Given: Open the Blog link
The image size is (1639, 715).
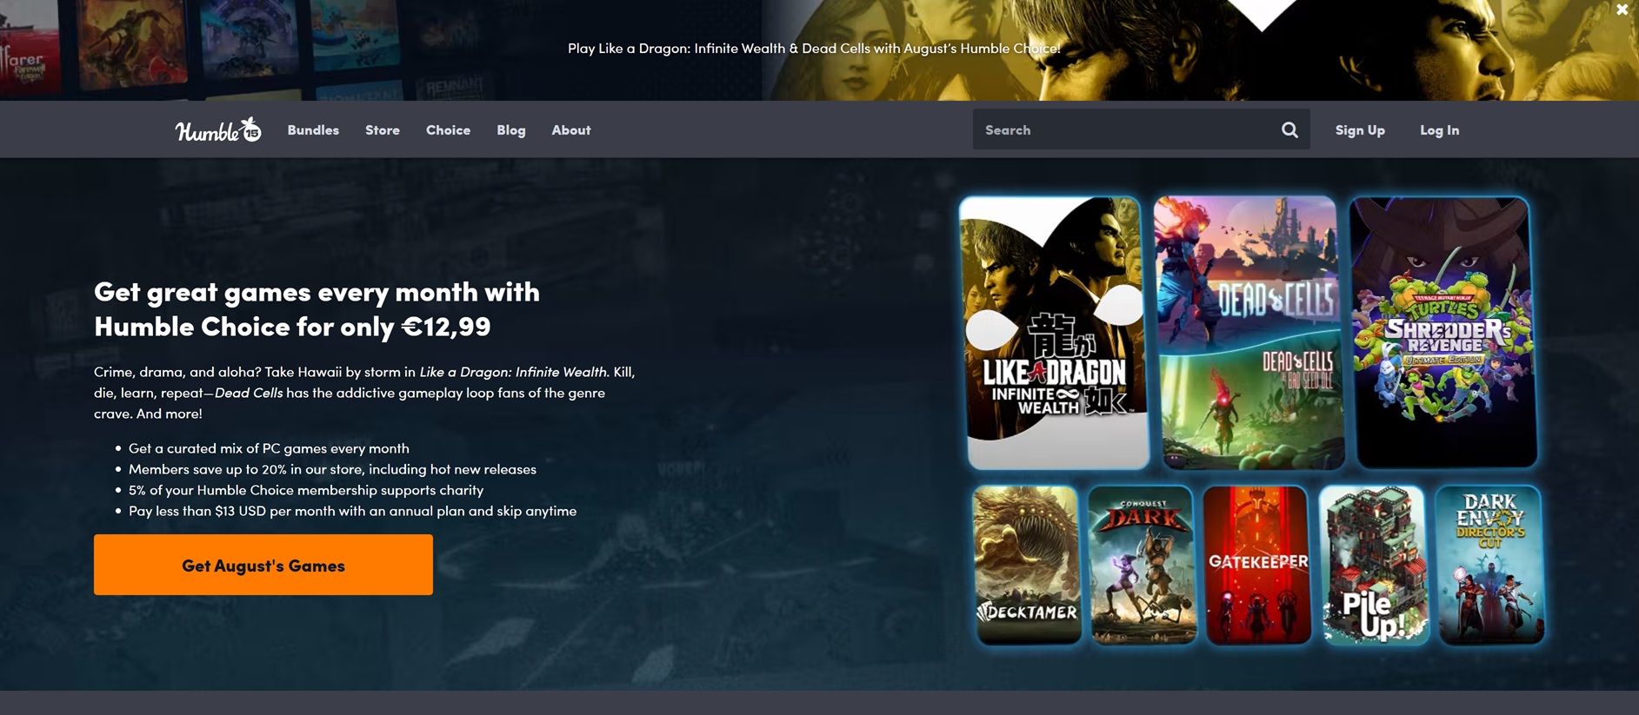Looking at the screenshot, I should [511, 129].
